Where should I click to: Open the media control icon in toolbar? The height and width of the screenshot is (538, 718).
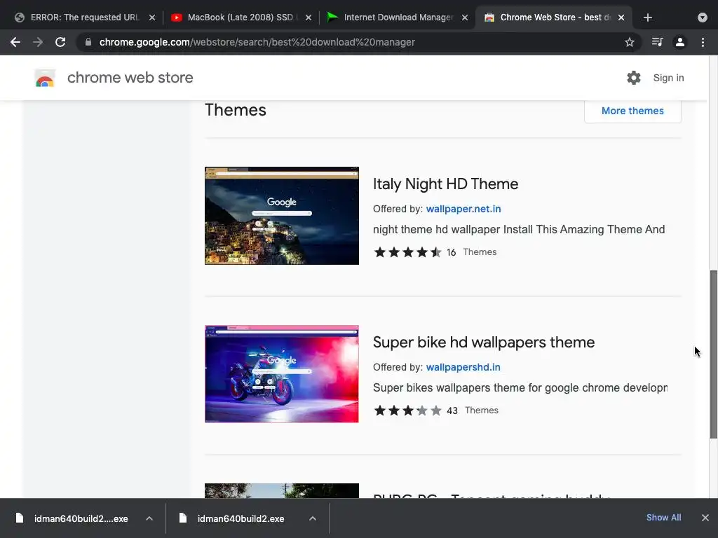[x=657, y=42]
